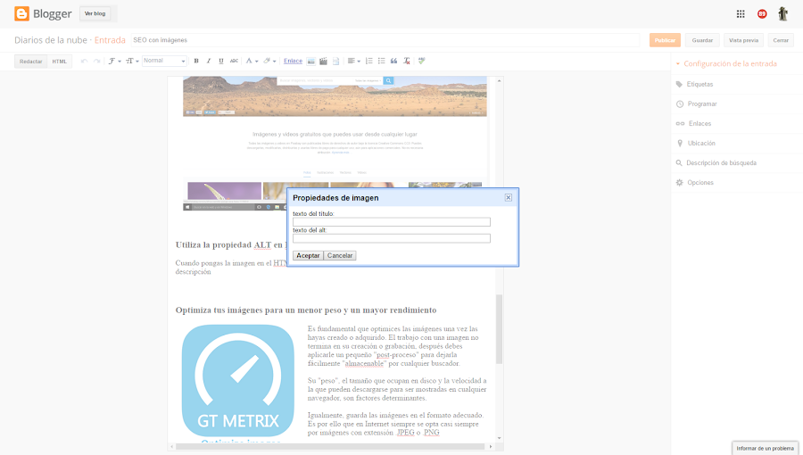Screen dimensions: 803x455
Task: Click the blockquote icon
Action: tap(393, 61)
